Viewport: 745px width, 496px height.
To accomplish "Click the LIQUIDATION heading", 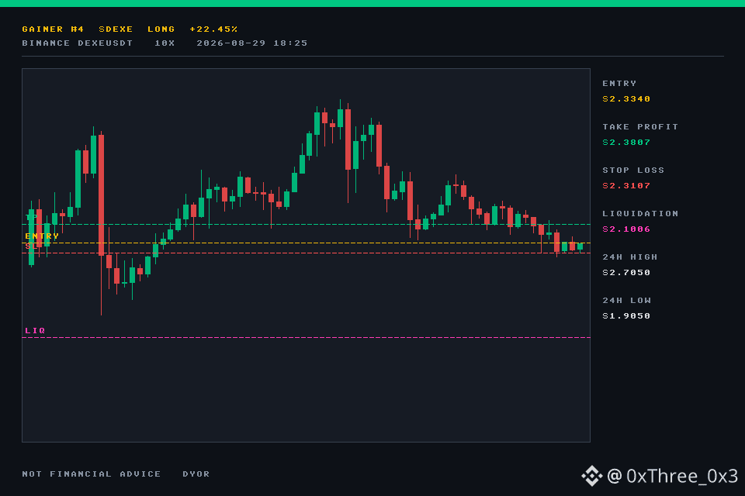I will tap(640, 214).
